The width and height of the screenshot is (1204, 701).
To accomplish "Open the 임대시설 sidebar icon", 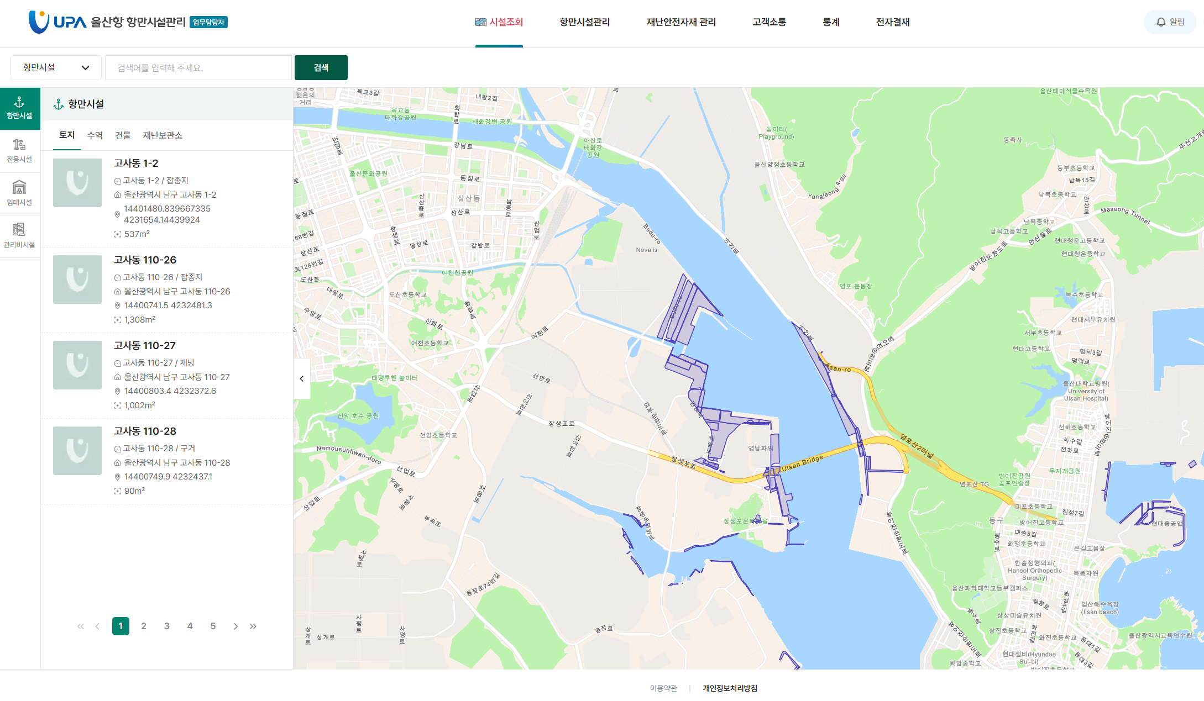I will (x=19, y=193).
